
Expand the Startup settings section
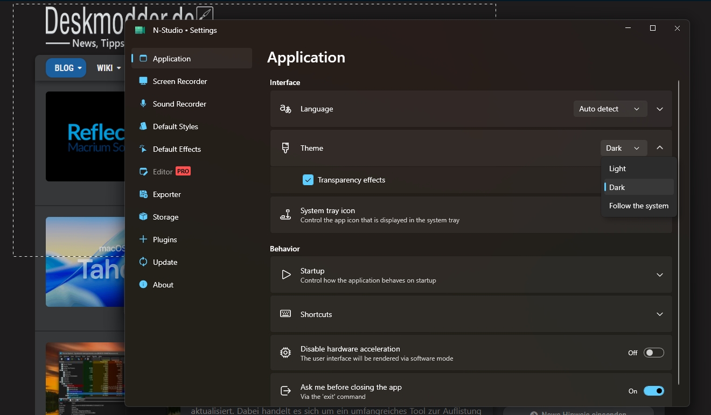coord(659,275)
